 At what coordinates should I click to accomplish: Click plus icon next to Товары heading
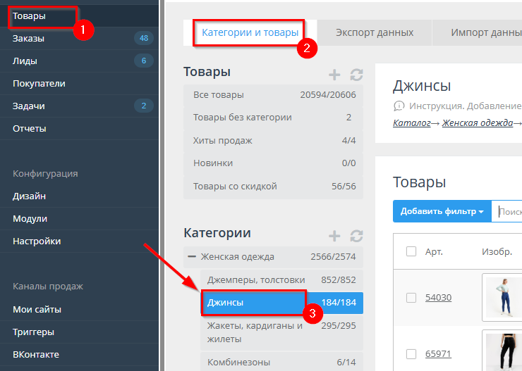pos(334,75)
